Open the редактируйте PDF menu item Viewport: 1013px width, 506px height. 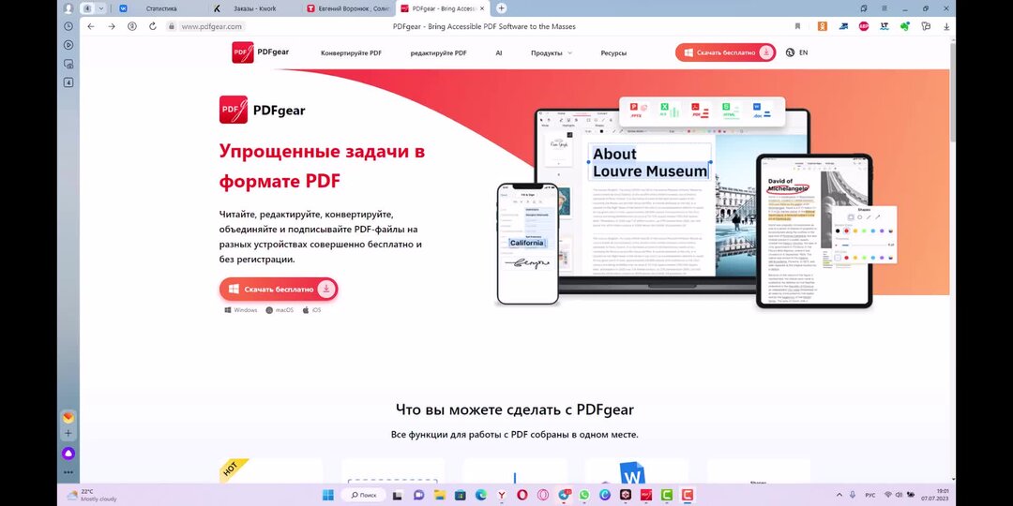pyautogui.click(x=439, y=52)
